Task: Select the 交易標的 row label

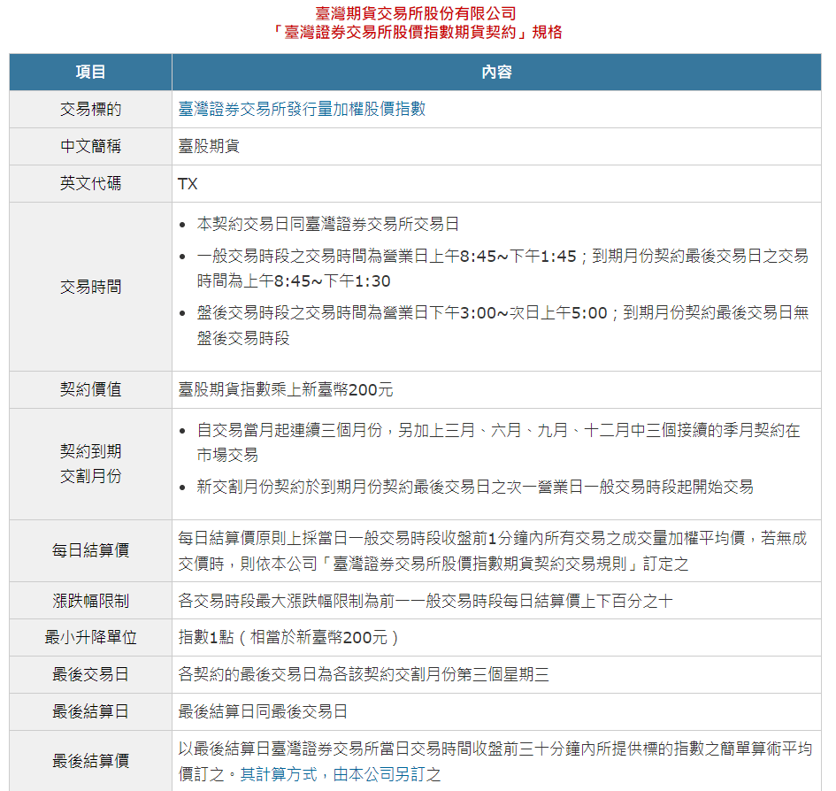Action: pos(89,110)
